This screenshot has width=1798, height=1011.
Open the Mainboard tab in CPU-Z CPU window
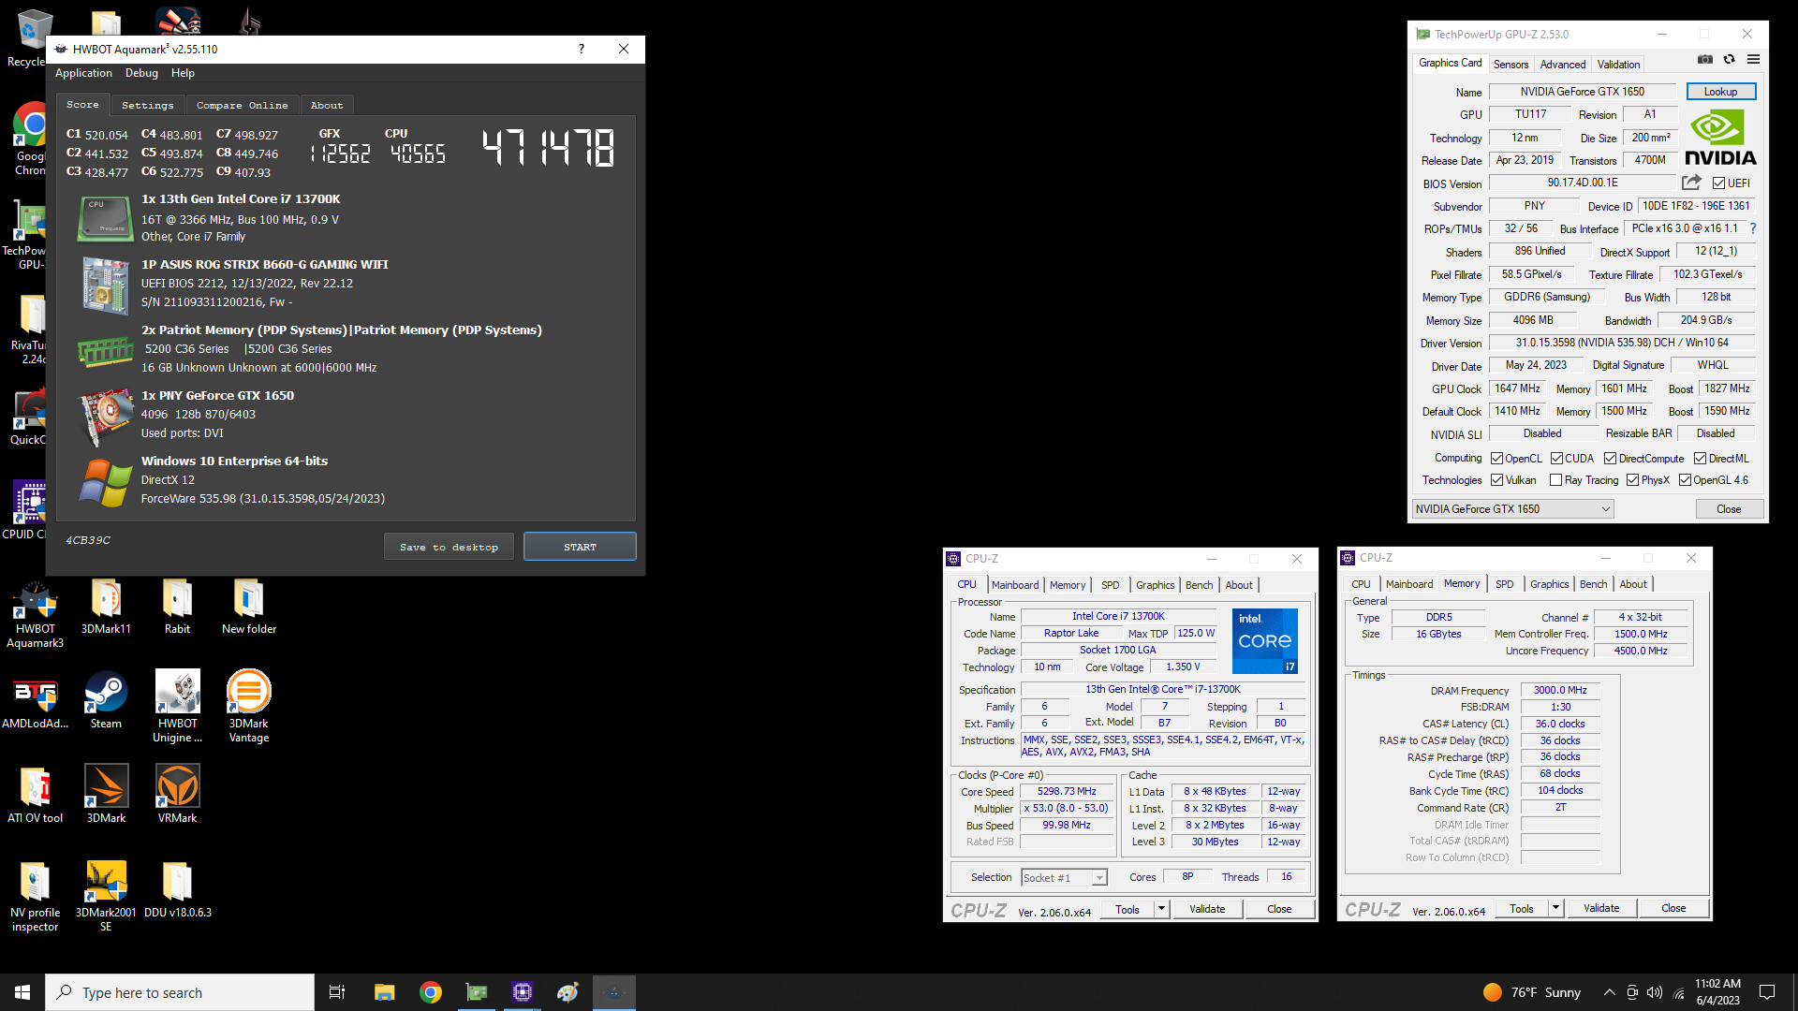(x=1015, y=585)
